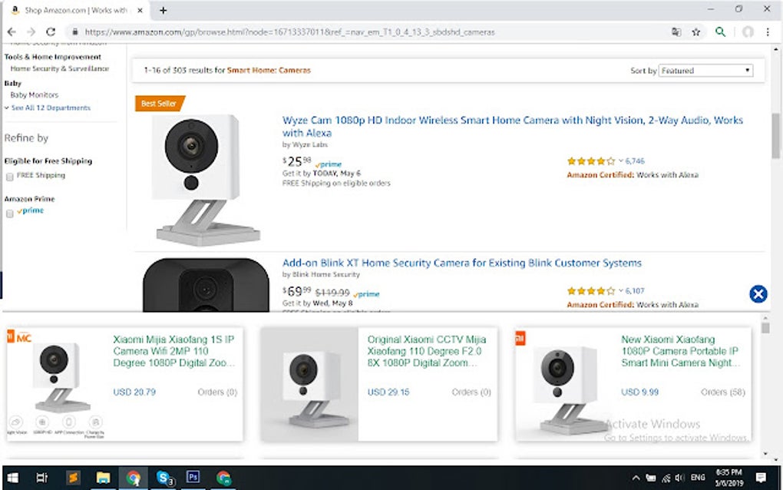Click the back navigation arrow
783x490 pixels.
(x=12, y=31)
